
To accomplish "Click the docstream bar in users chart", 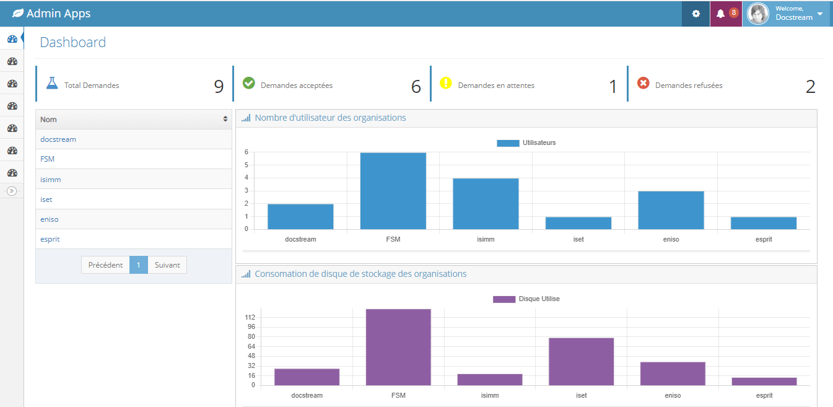I will pyautogui.click(x=300, y=217).
